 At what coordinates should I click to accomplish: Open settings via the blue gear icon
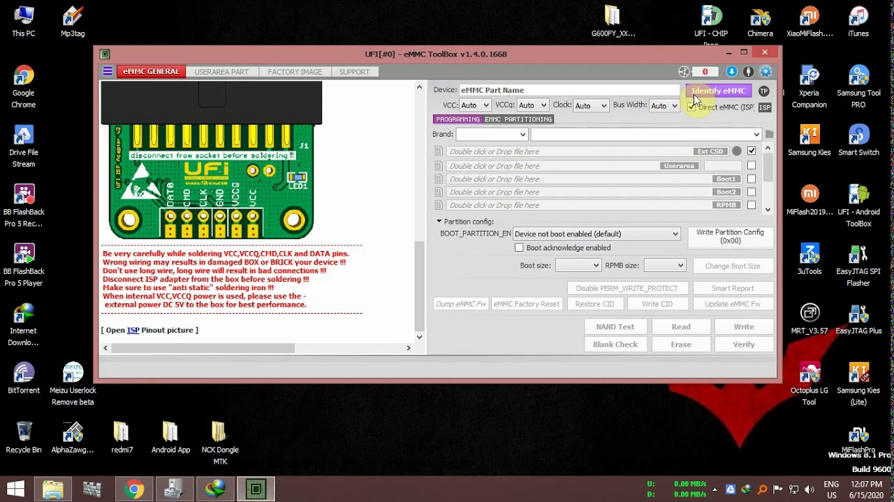coord(765,71)
